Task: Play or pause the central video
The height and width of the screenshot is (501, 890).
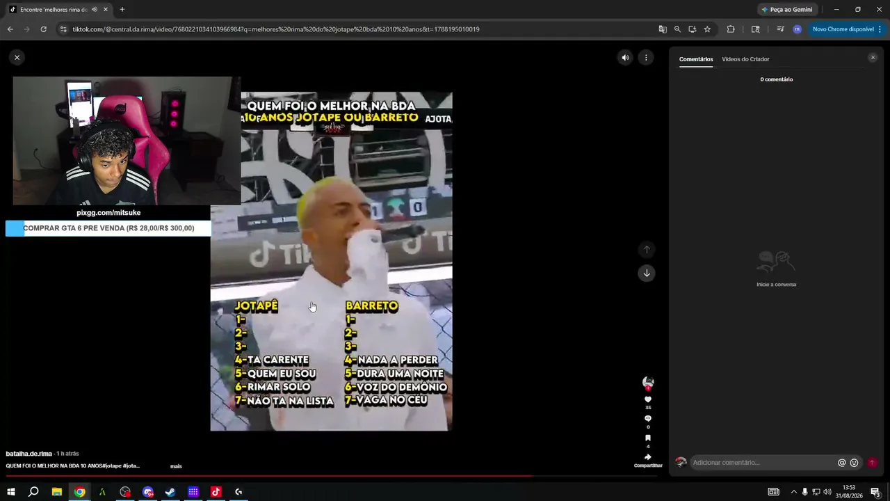Action: pos(331,261)
